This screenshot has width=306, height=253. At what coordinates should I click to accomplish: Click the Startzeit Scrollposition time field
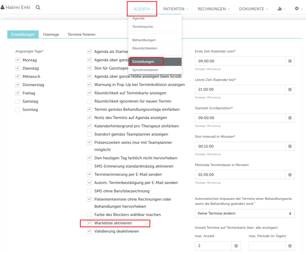[240, 118]
